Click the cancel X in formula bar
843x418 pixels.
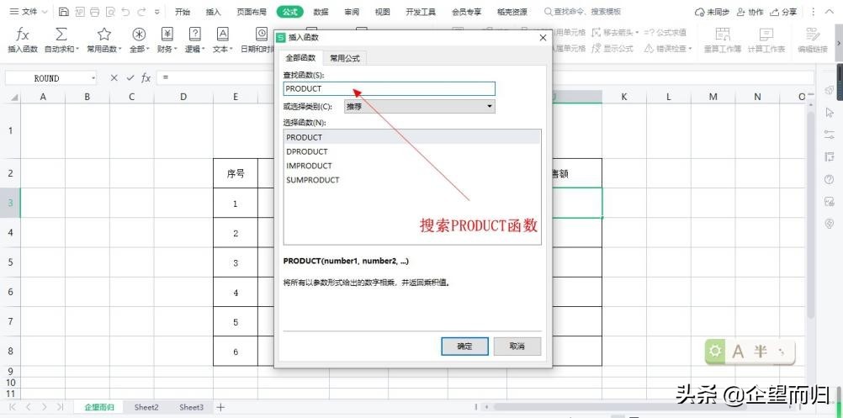pyautogui.click(x=114, y=77)
